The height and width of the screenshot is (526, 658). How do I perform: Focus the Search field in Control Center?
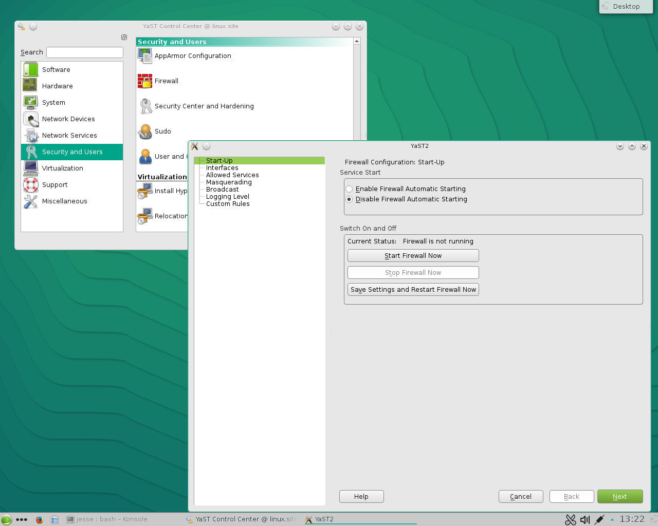click(x=85, y=52)
